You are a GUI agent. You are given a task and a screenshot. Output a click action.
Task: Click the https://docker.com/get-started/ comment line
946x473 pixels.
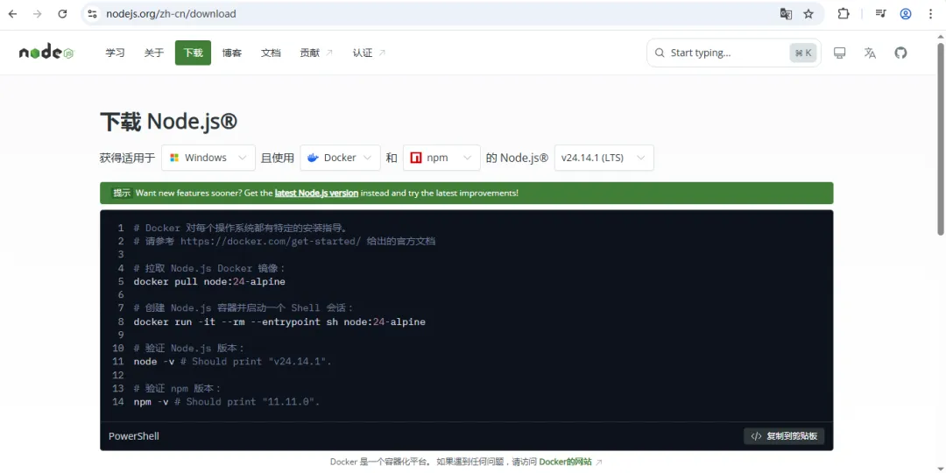284,242
